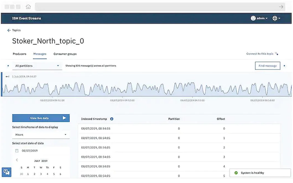
Task: Open the chat widget icon
Action: pyautogui.click(x=6, y=172)
